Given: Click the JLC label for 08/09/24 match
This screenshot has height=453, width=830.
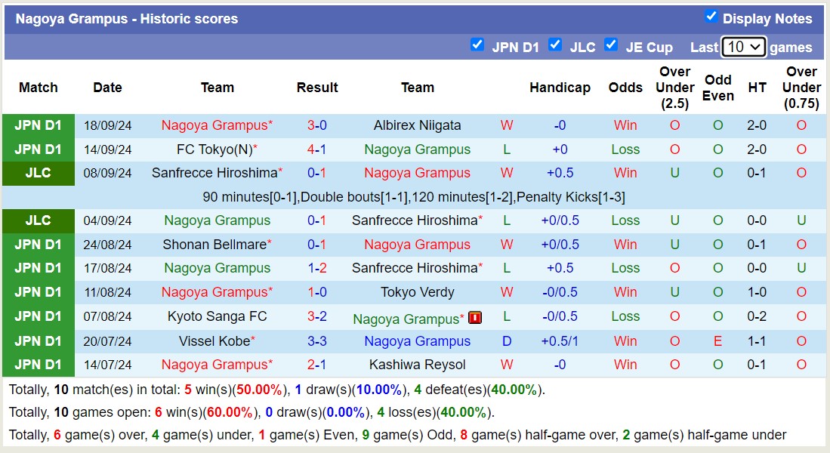Looking at the screenshot, I should 38,173.
